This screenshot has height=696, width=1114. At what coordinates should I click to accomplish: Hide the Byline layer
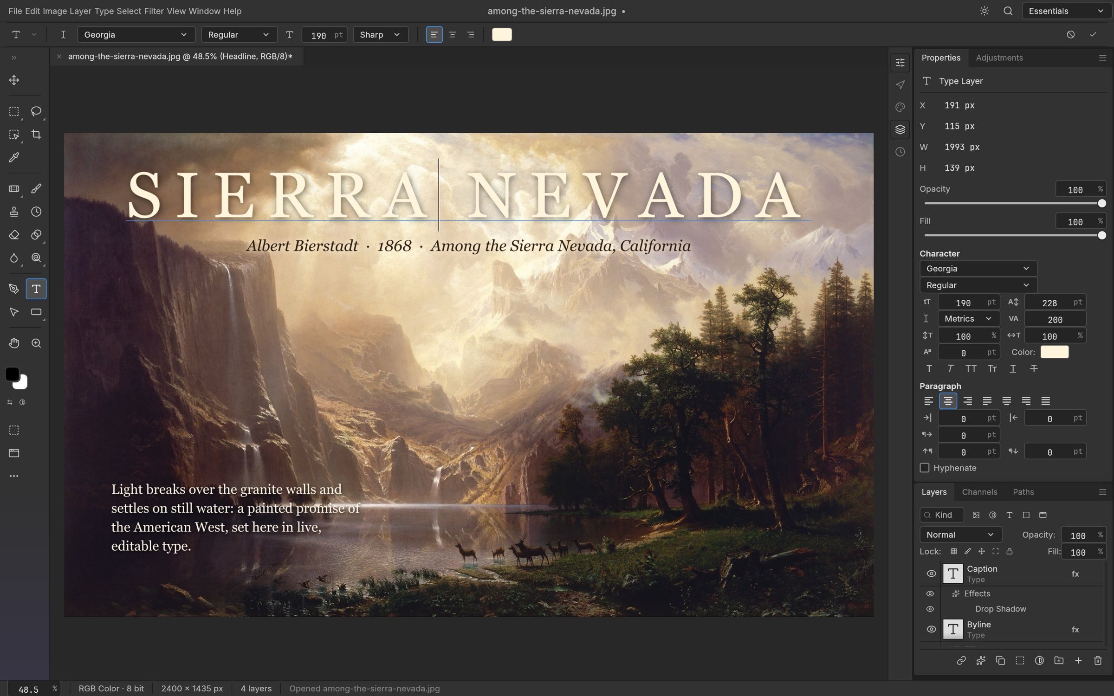[x=931, y=629]
